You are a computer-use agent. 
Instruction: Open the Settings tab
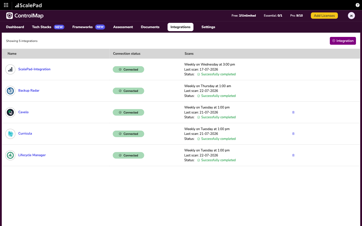pos(208,27)
